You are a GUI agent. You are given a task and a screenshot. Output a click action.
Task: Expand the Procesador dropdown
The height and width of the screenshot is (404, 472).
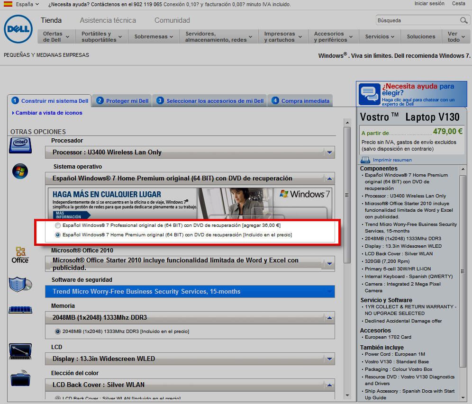[330, 153]
